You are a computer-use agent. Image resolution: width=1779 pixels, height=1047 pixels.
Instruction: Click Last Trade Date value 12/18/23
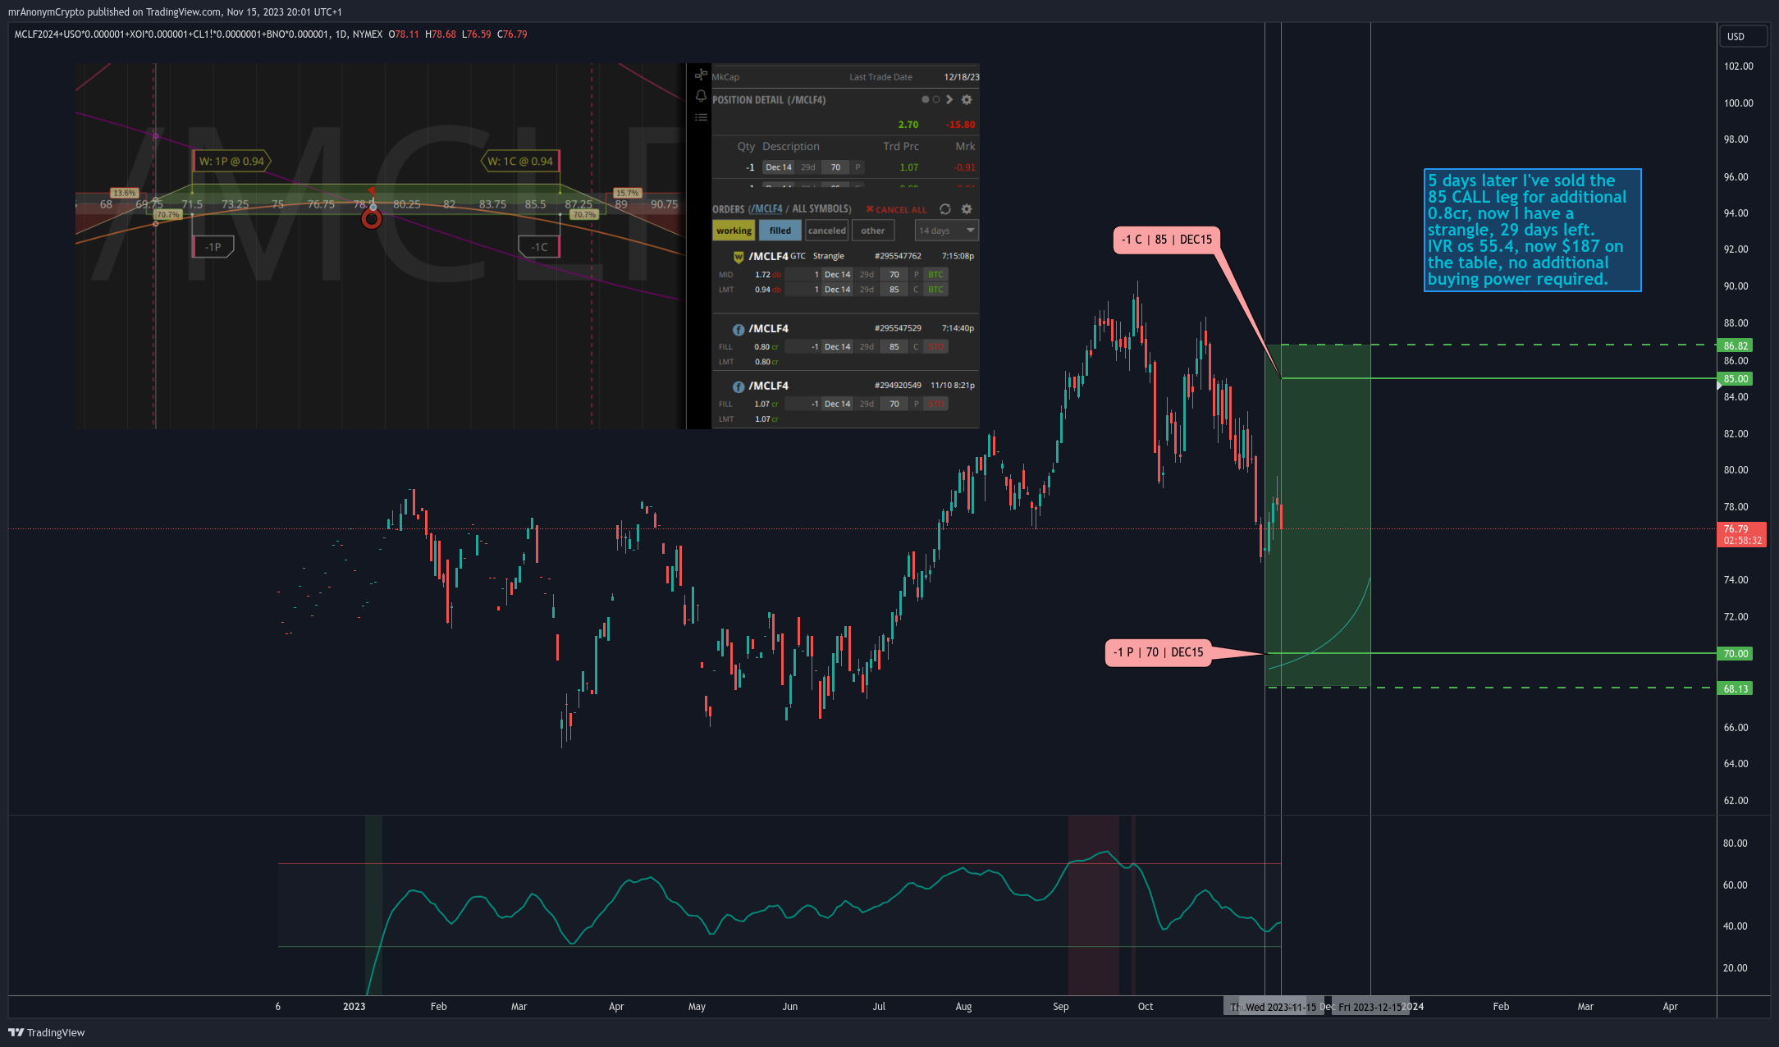coord(961,77)
